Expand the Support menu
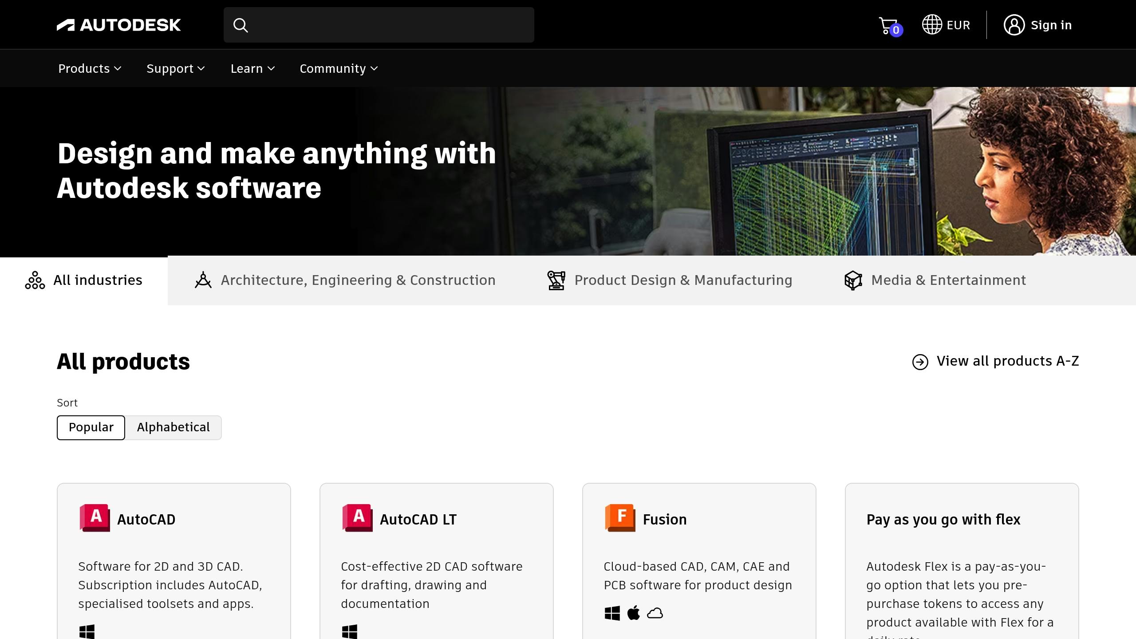Image resolution: width=1136 pixels, height=639 pixels. point(176,68)
